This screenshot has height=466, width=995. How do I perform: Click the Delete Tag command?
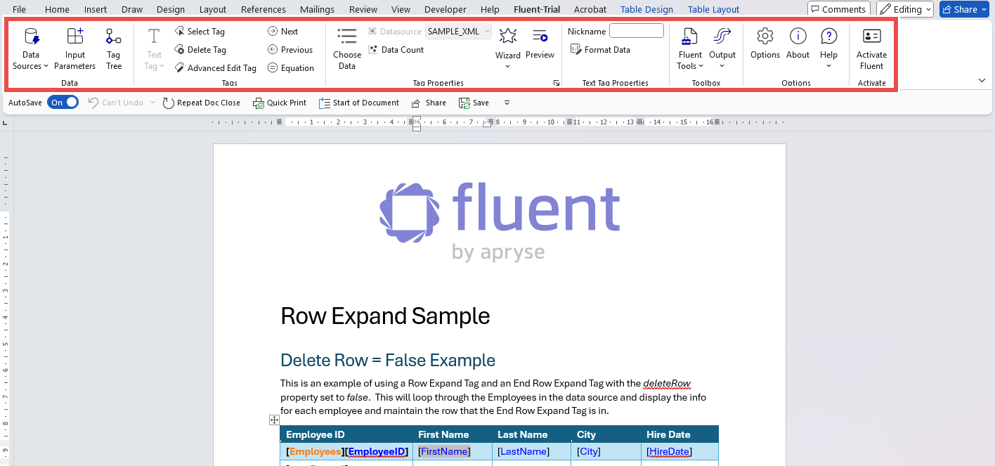click(200, 50)
